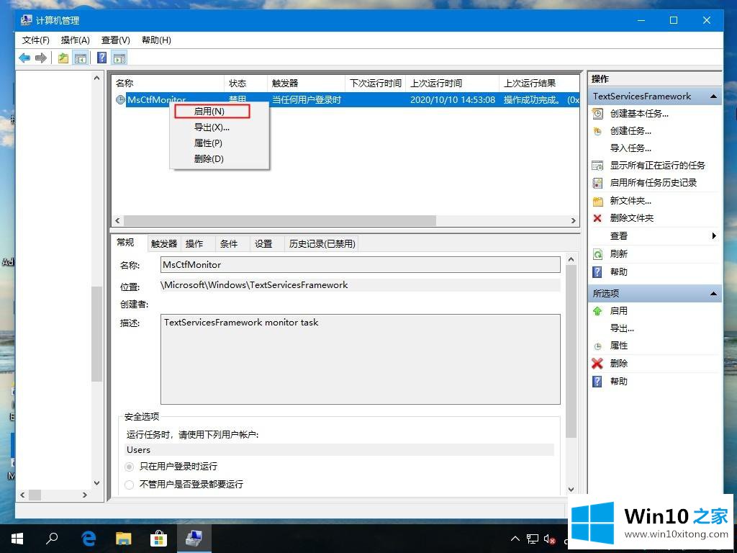The width and height of the screenshot is (737, 553).
Task: Sort by the 上次运行时间 column header
Action: click(452, 84)
